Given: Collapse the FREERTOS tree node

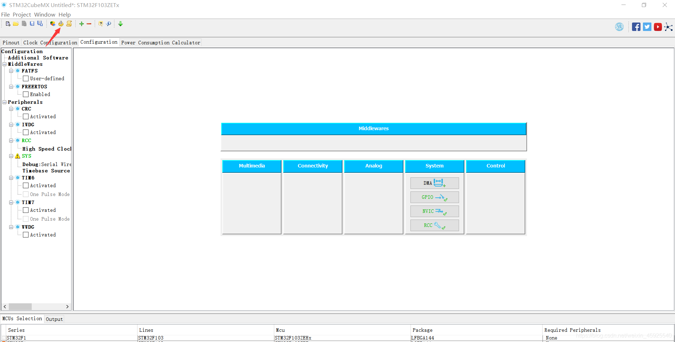Looking at the screenshot, I should click(11, 87).
